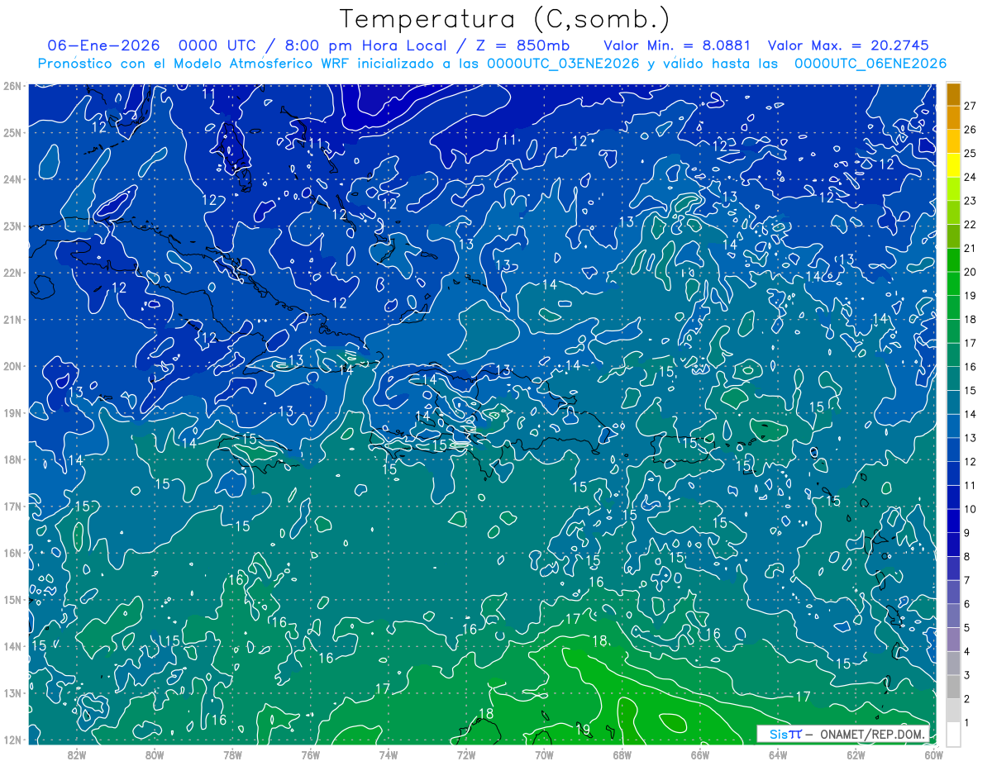Viewport: 992px width, 766px height.
Task: Pick the dark orange band topping the legend
Action: [954, 94]
